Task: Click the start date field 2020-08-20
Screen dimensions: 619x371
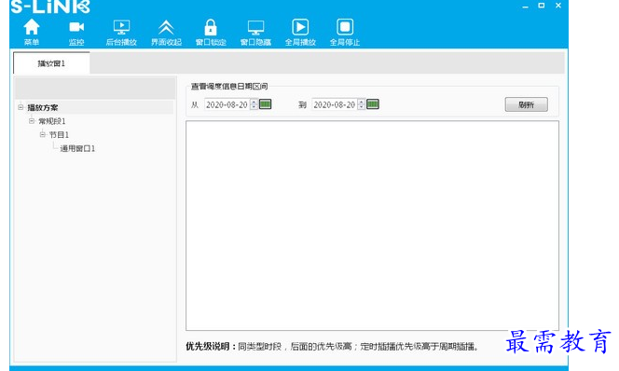Action: tap(227, 104)
